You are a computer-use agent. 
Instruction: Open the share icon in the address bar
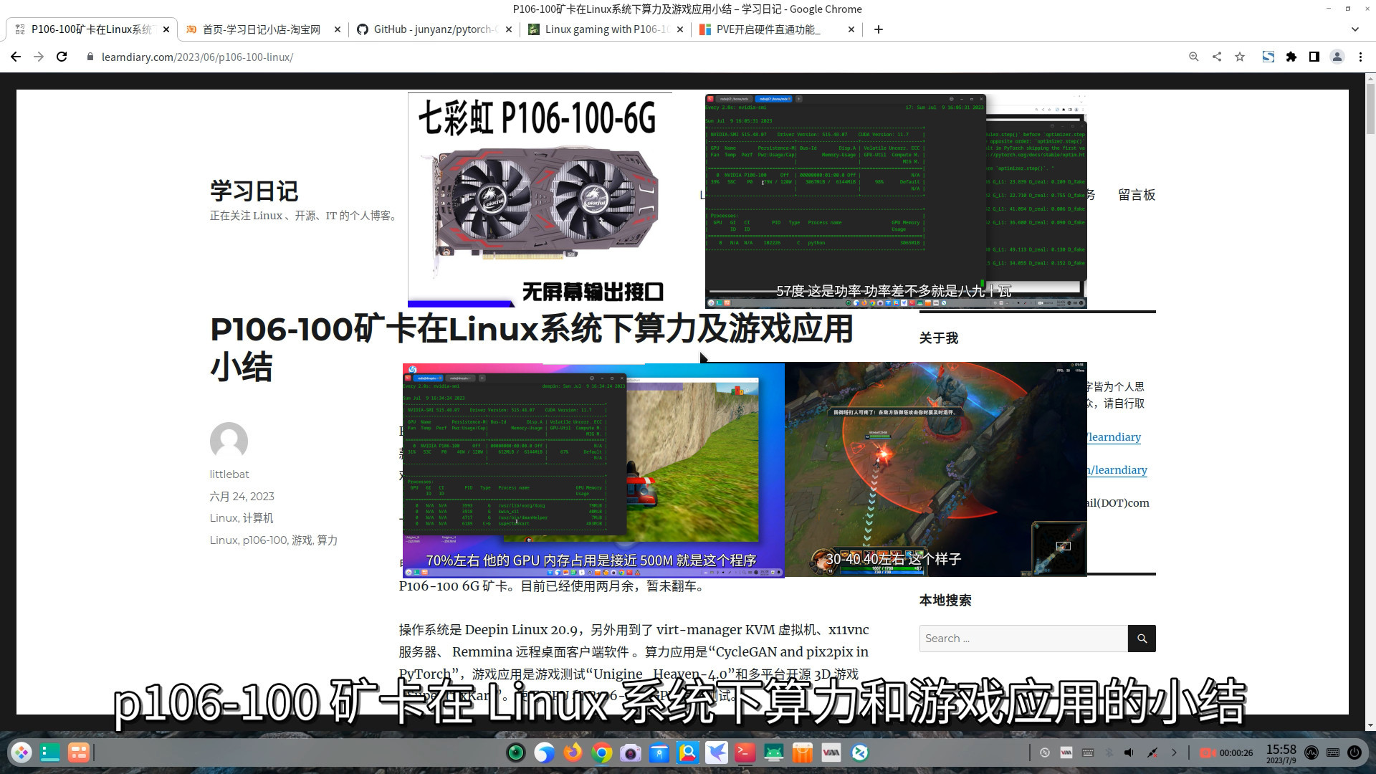[x=1217, y=57]
